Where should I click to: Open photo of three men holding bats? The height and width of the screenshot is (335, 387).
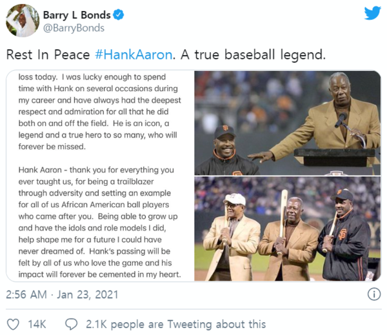pos(288,228)
